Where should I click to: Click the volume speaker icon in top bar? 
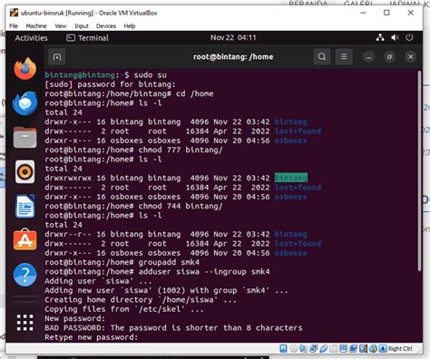tap(395, 37)
